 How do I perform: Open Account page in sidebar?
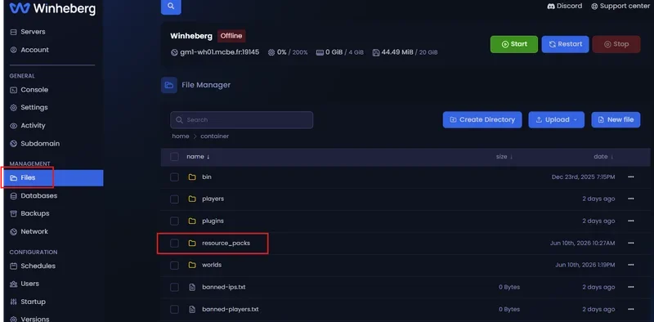point(29,50)
